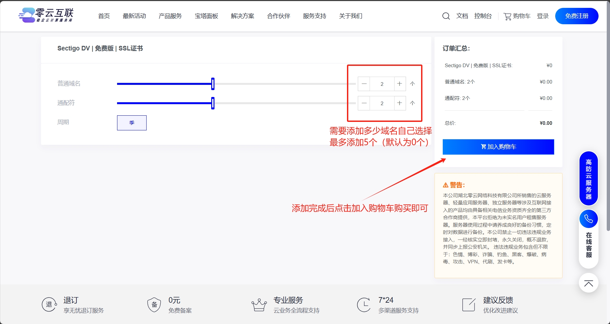This screenshot has width=610, height=324.
Task: Increase 通配符 count with plus button
Action: 399,103
